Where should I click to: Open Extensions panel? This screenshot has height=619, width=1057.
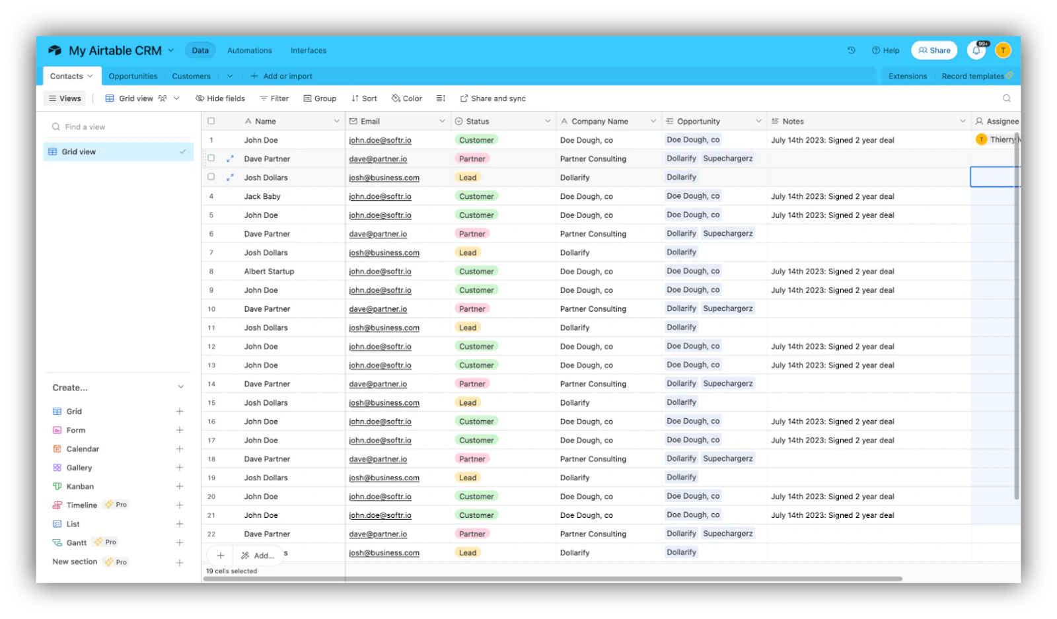(x=907, y=76)
